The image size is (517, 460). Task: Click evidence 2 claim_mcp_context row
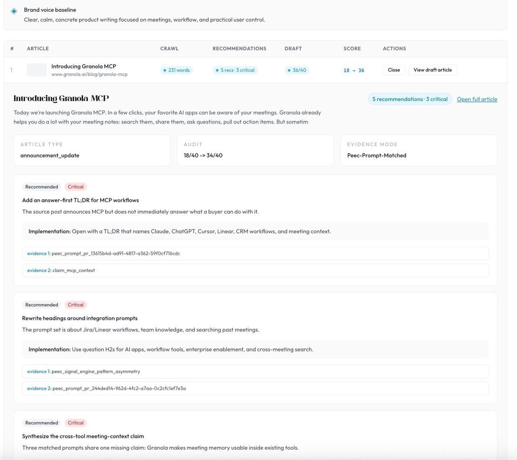[255, 270]
